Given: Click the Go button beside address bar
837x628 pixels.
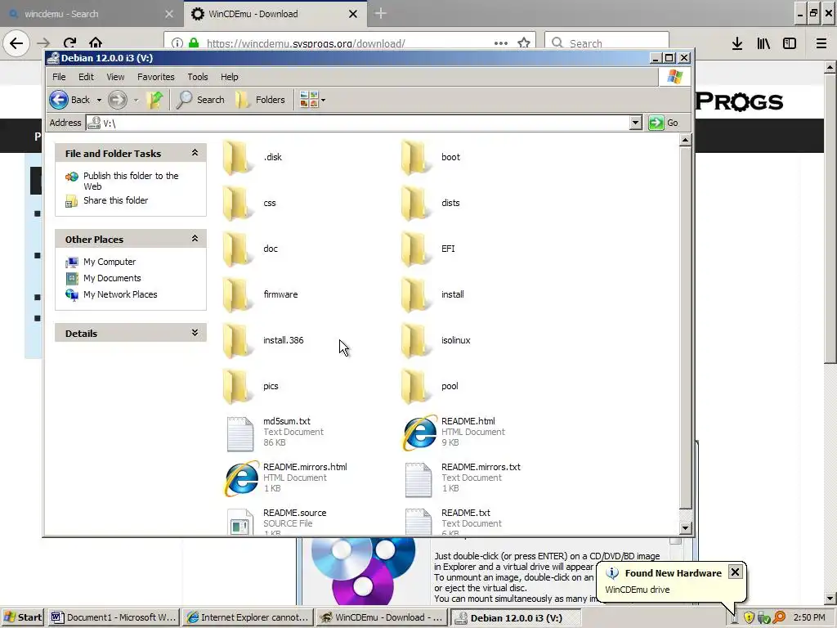Looking at the screenshot, I should 664,123.
